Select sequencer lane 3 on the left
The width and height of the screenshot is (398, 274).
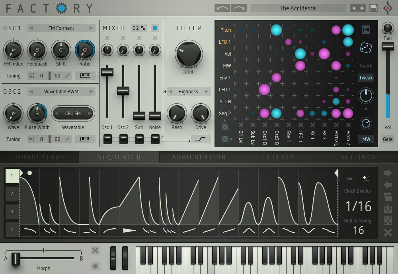11,212
